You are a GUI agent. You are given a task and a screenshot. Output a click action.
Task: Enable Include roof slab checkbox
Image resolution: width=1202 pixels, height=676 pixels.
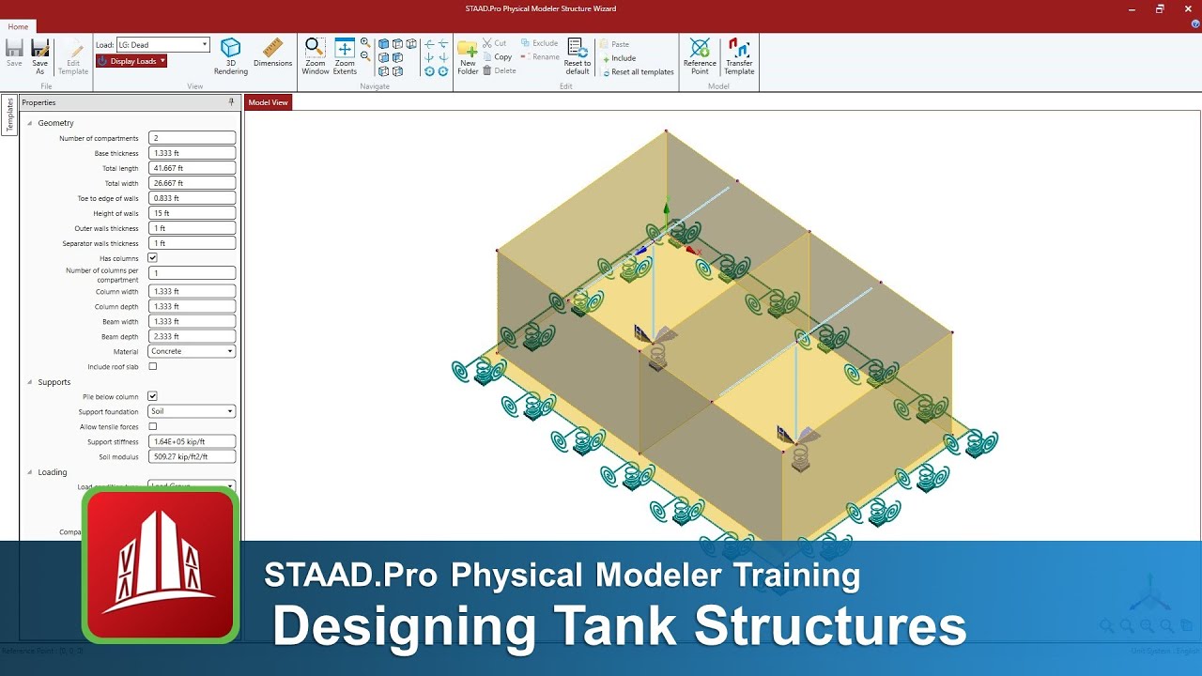[x=153, y=367]
